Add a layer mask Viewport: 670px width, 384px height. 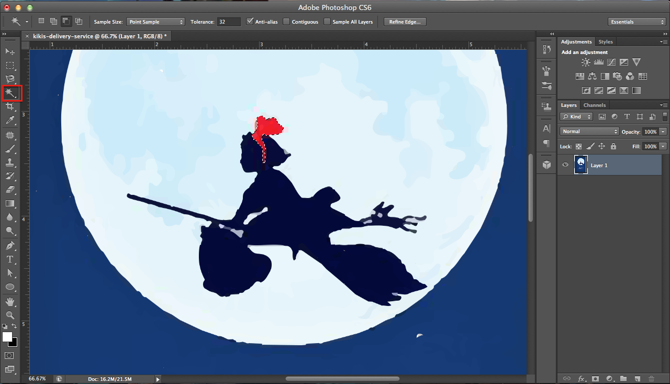tap(595, 378)
